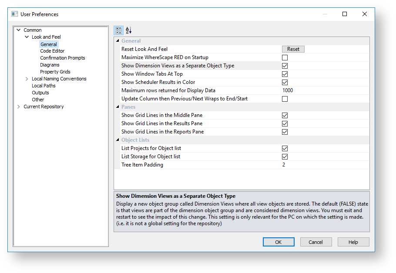Viewport: 396px width, 273px height.
Task: Click the Categorized view icon
Action: pos(119,30)
